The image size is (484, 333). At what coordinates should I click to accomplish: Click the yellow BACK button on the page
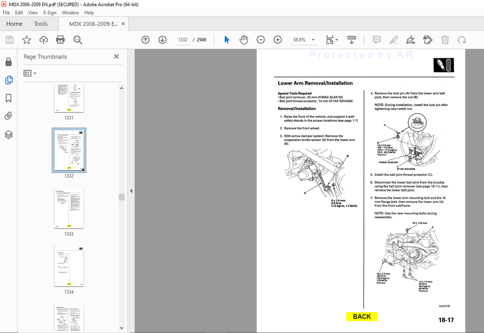pyautogui.click(x=361, y=316)
